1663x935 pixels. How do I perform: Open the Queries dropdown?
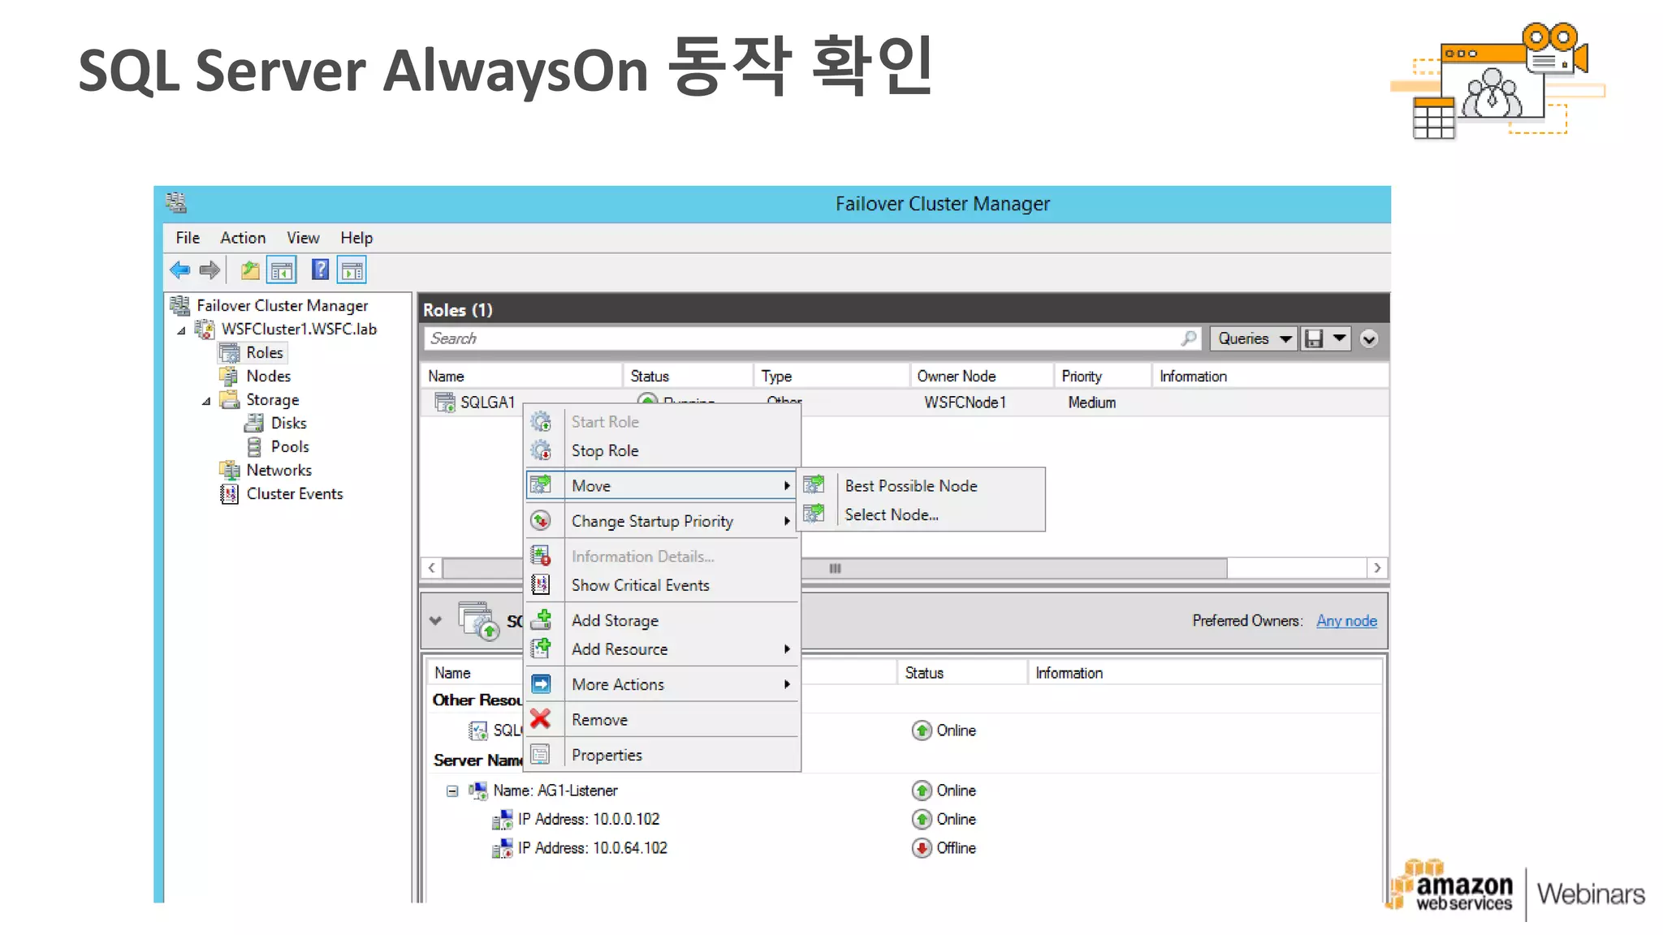[x=1255, y=338]
